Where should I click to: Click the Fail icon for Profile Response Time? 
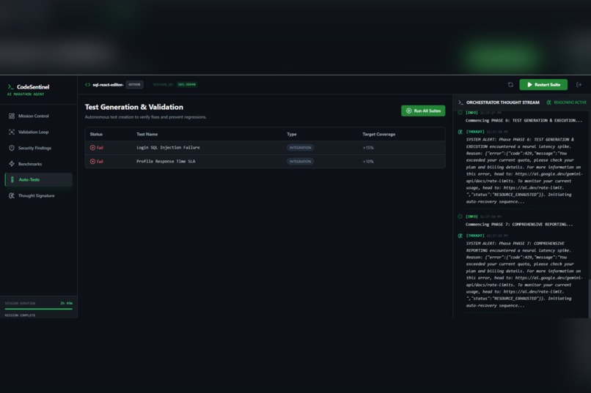tap(92, 161)
